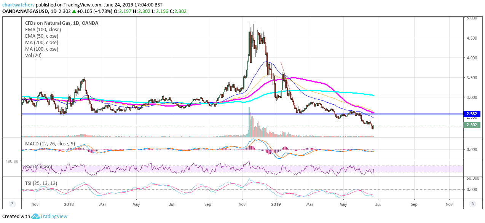Click the 50.000 TSI scale label
Image resolution: width=485 pixels, height=223 pixels.
pos(472,178)
